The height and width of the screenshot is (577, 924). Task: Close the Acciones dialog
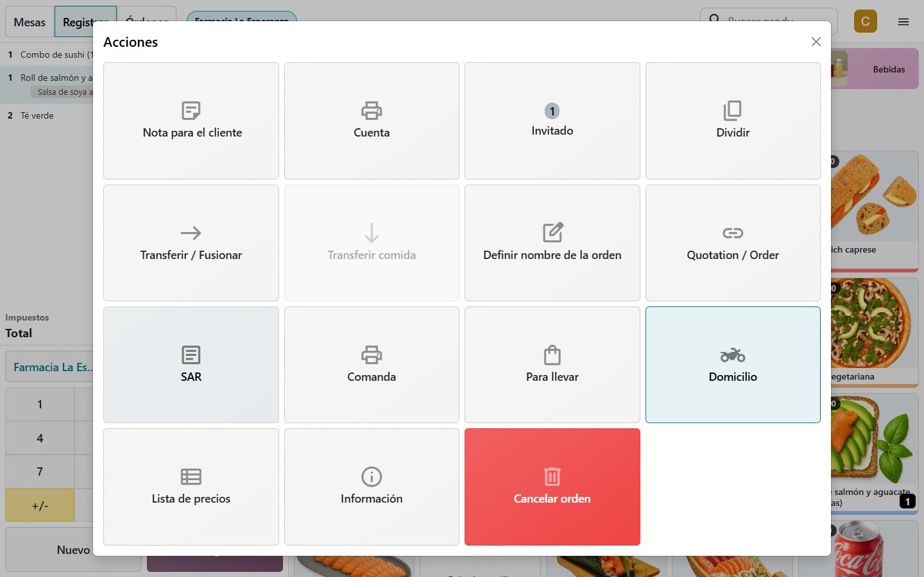click(x=816, y=42)
